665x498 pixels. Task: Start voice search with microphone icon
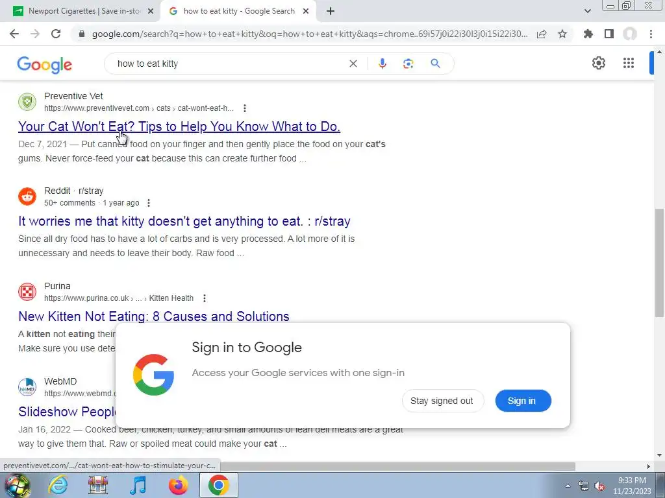coord(382,64)
